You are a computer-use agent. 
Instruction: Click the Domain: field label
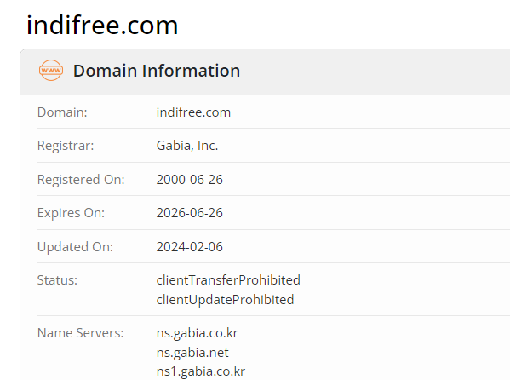point(62,112)
